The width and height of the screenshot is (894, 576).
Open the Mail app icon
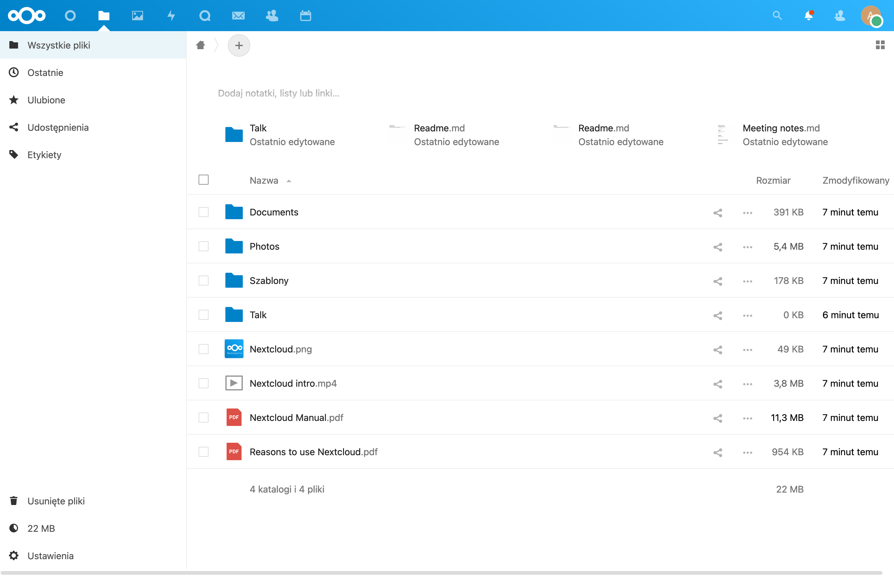click(x=238, y=15)
